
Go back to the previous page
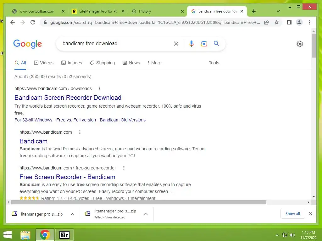[13, 22]
